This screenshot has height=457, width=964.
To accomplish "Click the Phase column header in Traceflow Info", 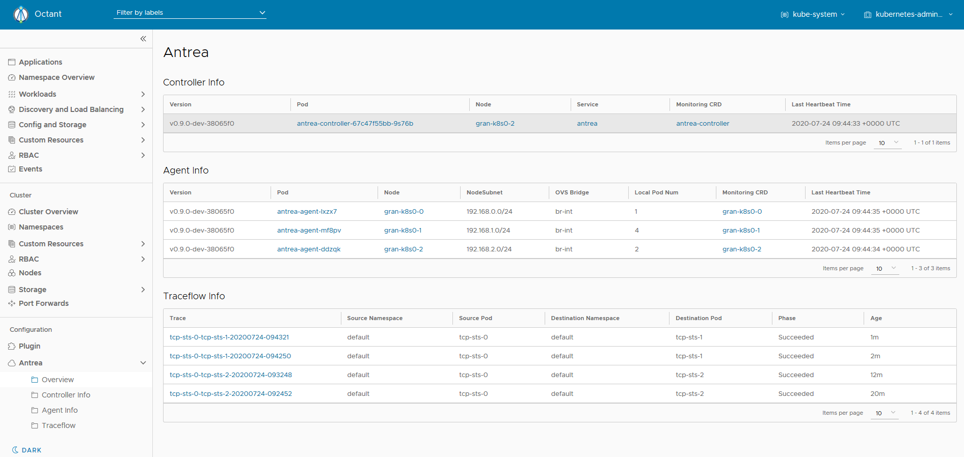I will coord(787,318).
